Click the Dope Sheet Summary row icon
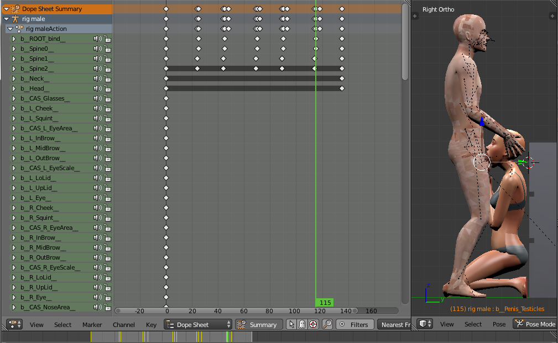Screen dimensions: 558x343 point(15,9)
